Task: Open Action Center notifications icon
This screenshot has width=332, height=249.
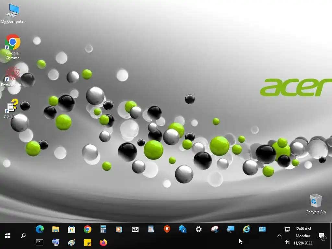Action: [322, 236]
